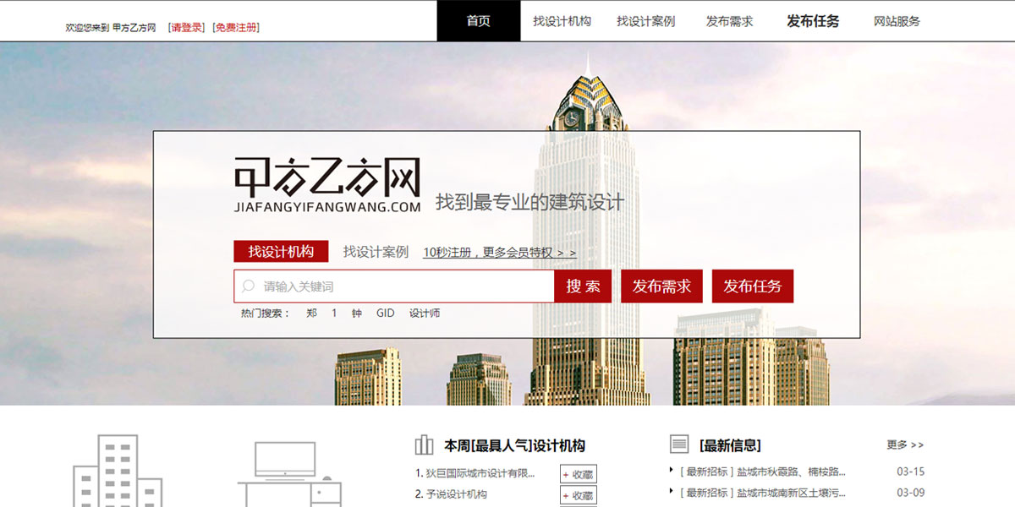1015x507 pixels.
Task: Click the building outline icon
Action: 118,472
